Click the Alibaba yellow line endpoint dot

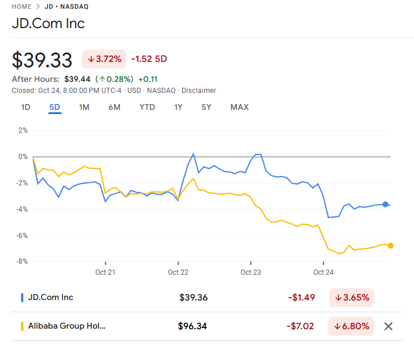pyautogui.click(x=391, y=246)
